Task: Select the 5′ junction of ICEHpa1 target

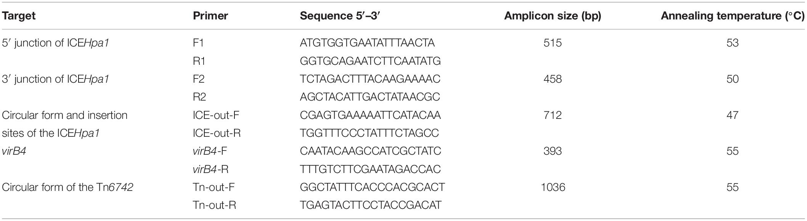Action: click(x=56, y=43)
